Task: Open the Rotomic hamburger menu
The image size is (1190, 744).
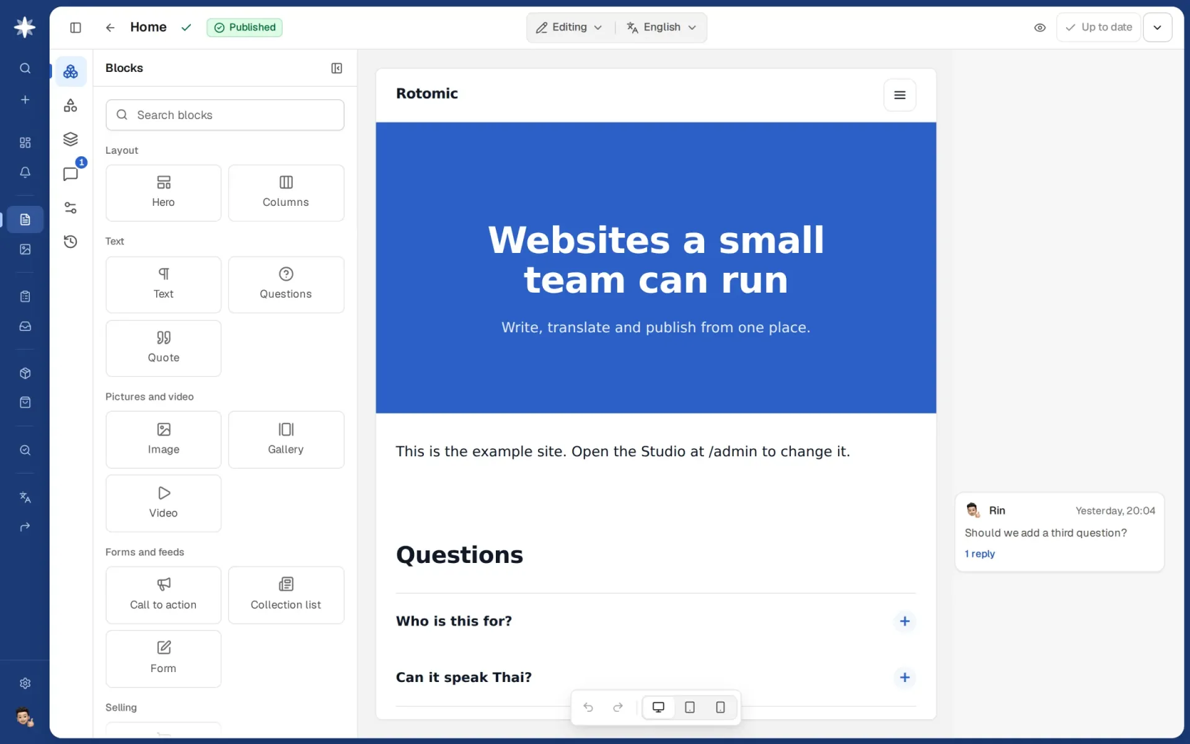Action: (900, 95)
